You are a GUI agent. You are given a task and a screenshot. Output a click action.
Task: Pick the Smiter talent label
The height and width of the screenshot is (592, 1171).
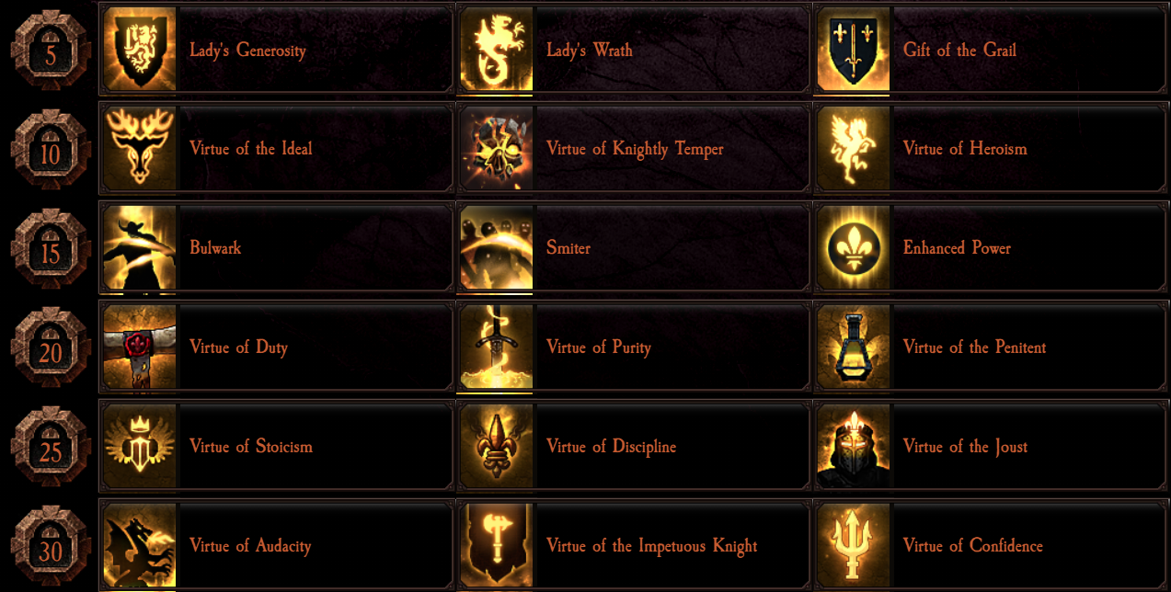[568, 248]
